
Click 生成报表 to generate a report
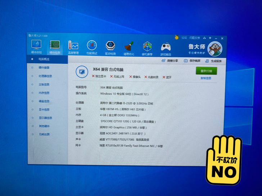click(x=213, y=61)
